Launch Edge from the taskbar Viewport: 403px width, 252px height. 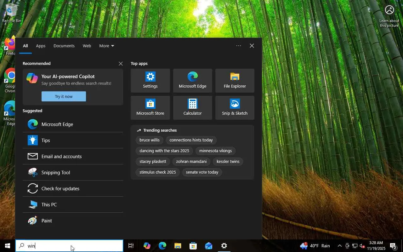tap(162, 246)
